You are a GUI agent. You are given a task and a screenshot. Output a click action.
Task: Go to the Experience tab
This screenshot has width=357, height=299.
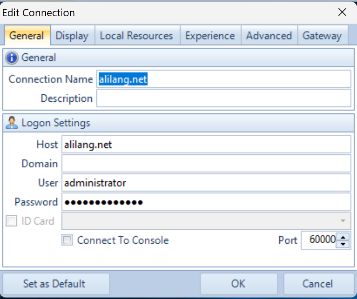tap(210, 36)
